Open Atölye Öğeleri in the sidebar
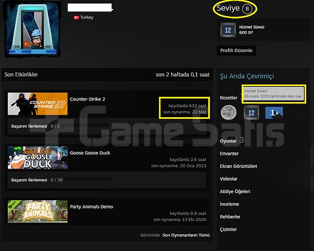The height and width of the screenshot is (251, 314). (x=235, y=192)
